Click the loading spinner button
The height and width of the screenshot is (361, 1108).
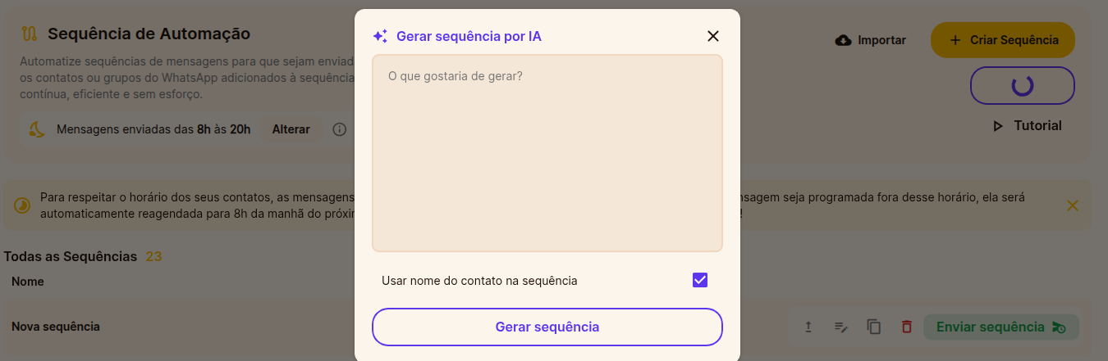click(1023, 85)
